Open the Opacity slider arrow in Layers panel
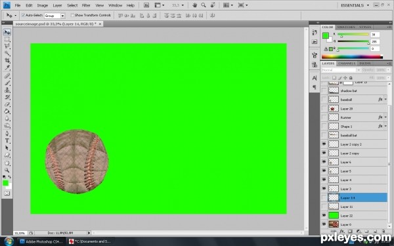The width and height of the screenshot is (394, 246). tap(389, 70)
